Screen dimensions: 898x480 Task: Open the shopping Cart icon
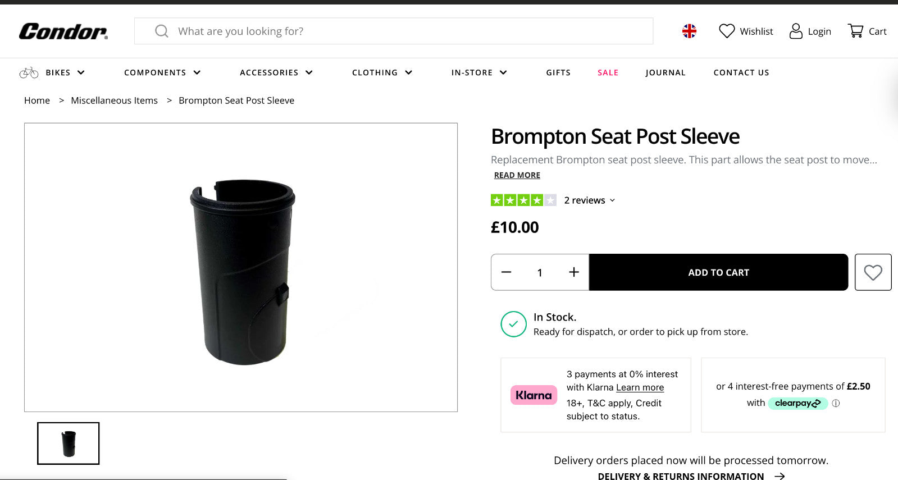click(855, 31)
